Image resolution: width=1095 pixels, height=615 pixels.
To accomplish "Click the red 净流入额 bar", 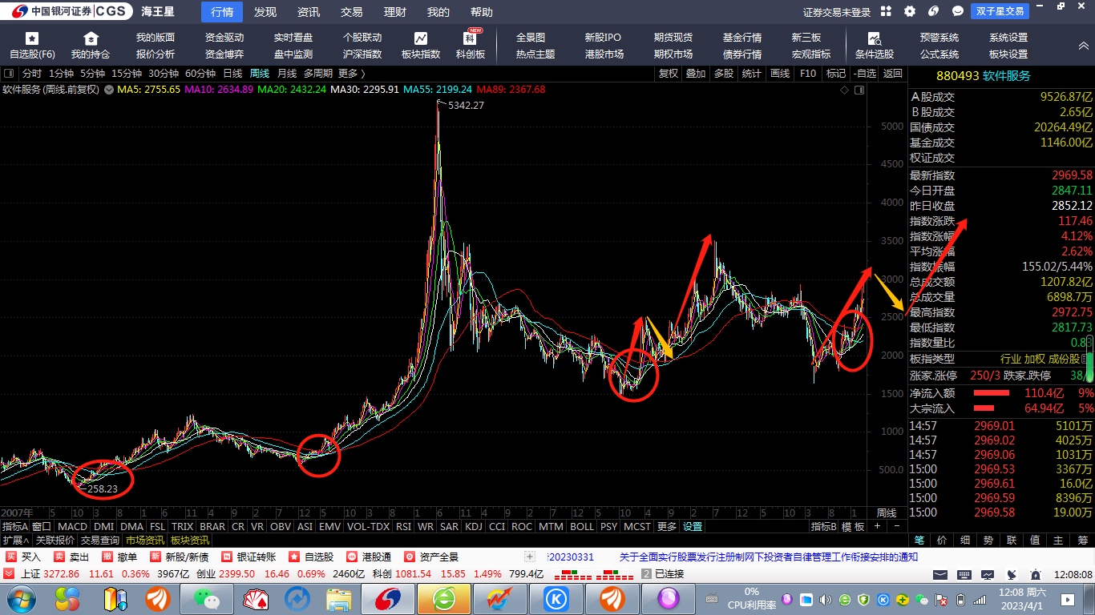I will click(992, 393).
